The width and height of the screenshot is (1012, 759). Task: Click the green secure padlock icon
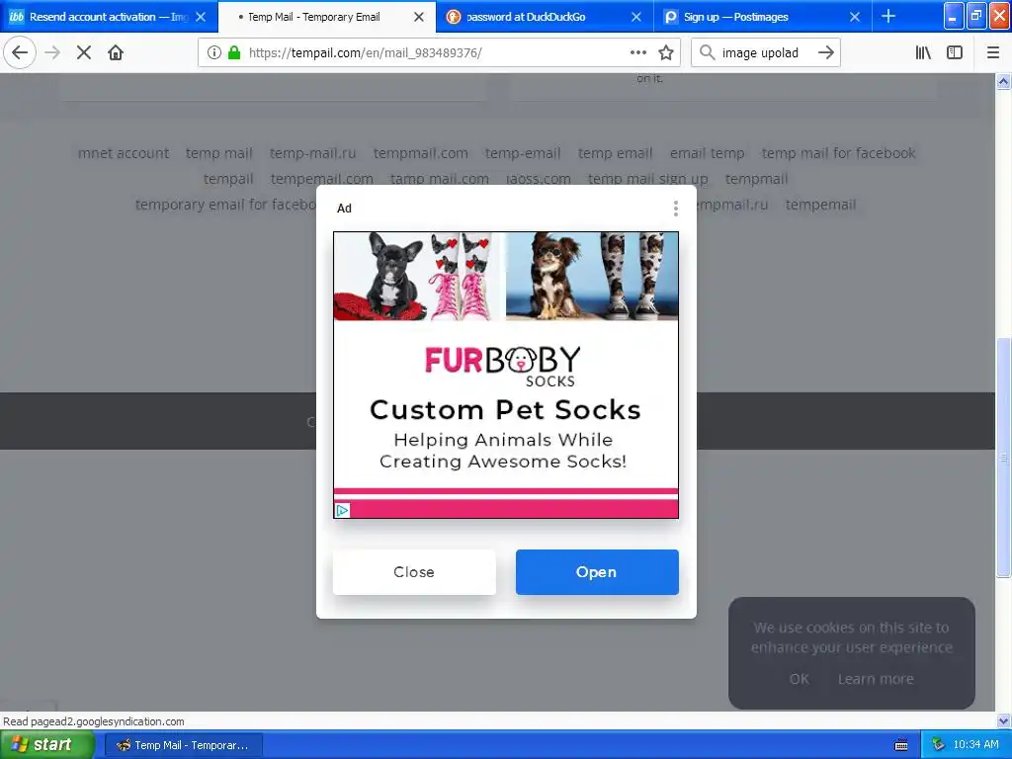[x=234, y=52]
